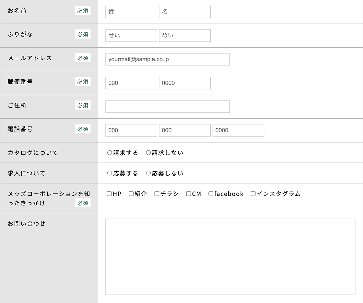
Task: Check the HP checkbox
Action: click(x=109, y=194)
